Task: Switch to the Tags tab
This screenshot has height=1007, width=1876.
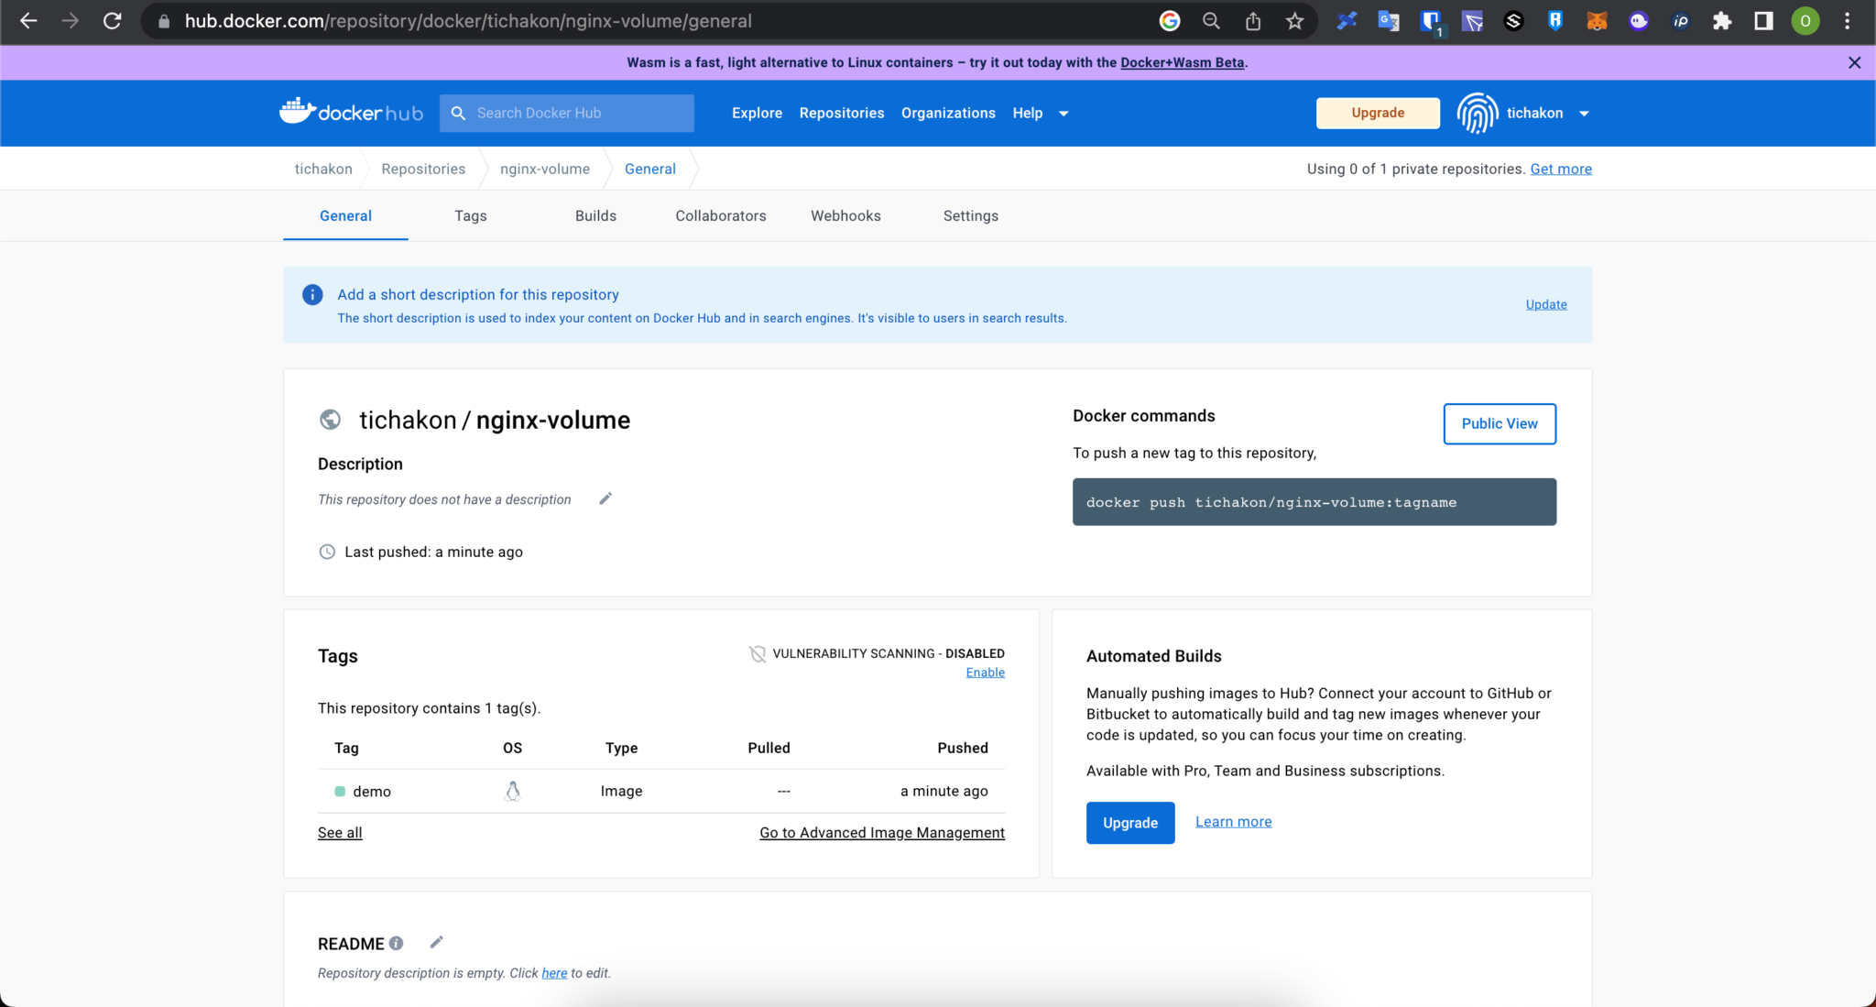Action: (x=470, y=215)
